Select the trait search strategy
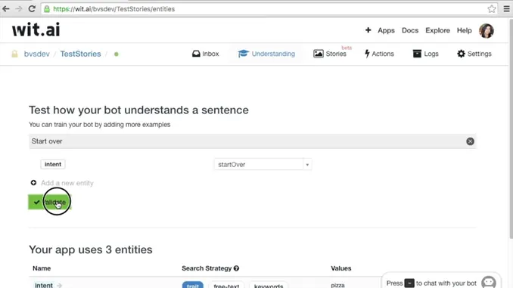 coord(193,285)
